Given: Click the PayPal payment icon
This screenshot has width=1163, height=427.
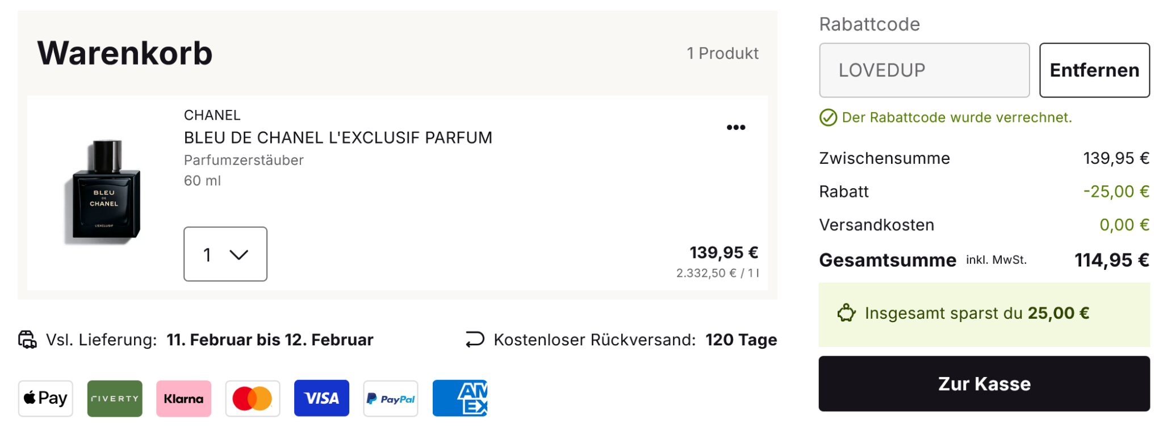Looking at the screenshot, I should tap(391, 398).
